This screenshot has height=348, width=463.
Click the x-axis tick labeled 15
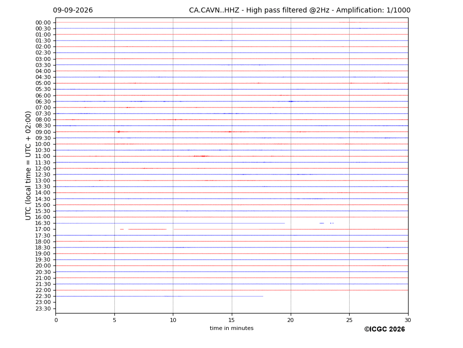tap(232, 320)
